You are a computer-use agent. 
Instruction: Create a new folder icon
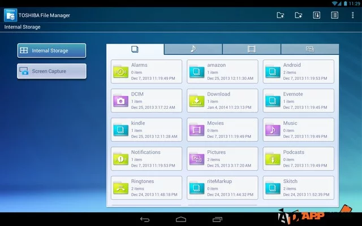298,15
